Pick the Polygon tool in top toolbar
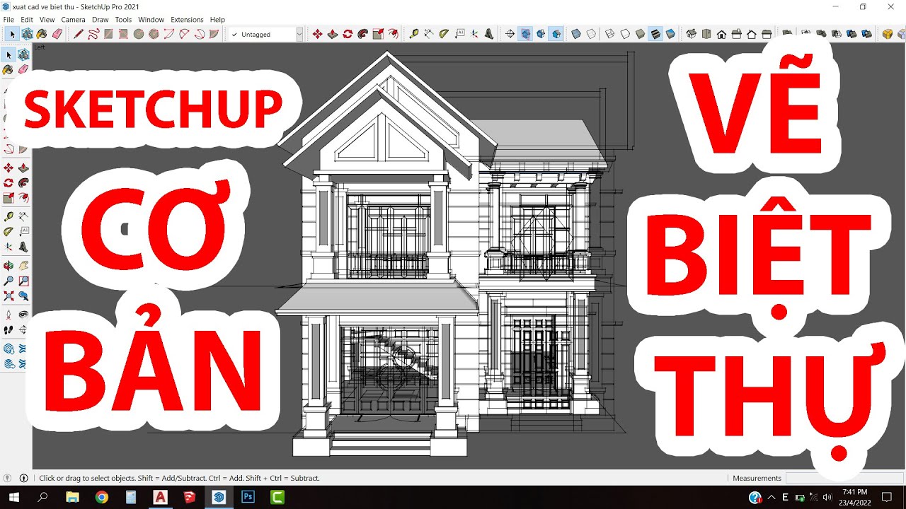The width and height of the screenshot is (906, 509). [154, 34]
